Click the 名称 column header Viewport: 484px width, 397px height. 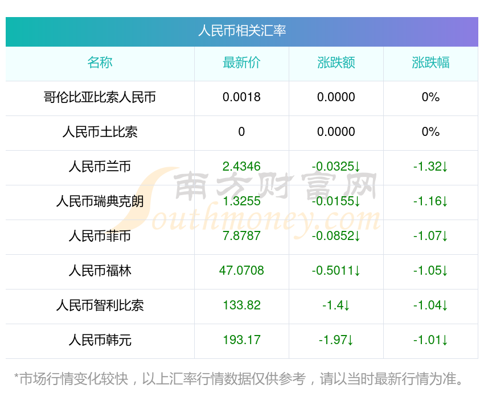point(100,63)
